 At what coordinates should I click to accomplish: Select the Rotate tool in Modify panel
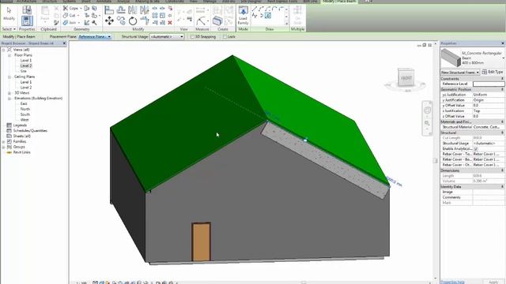point(133,21)
